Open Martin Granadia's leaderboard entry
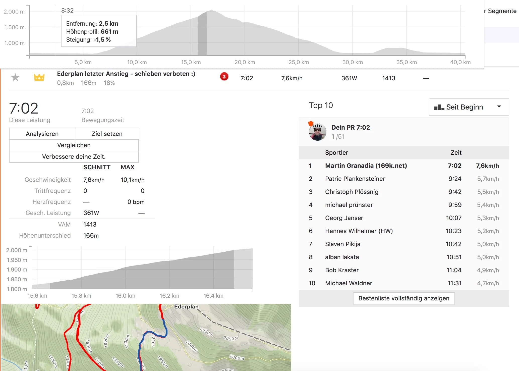The width and height of the screenshot is (519, 371). pyautogui.click(x=366, y=166)
